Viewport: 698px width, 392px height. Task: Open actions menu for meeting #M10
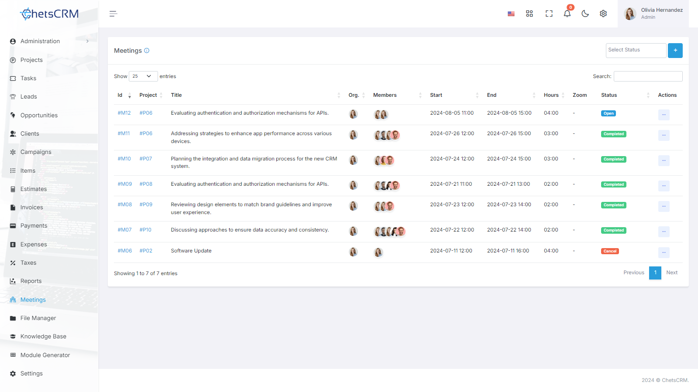point(664,160)
